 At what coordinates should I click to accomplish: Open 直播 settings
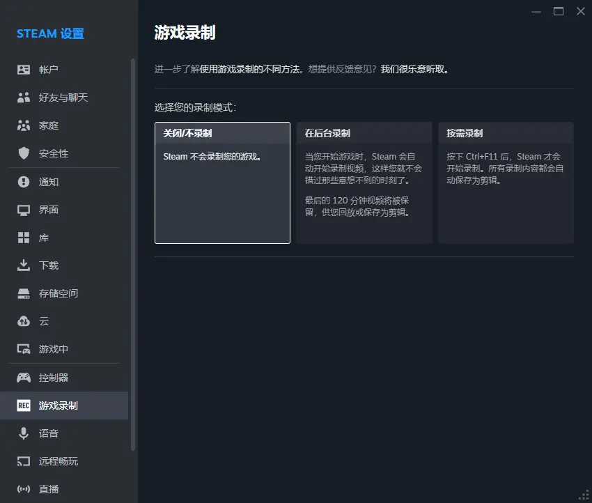[x=64, y=489]
